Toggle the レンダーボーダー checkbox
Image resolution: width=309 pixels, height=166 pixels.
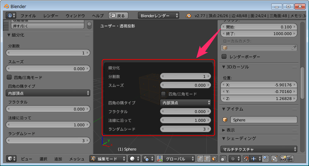coord(224,57)
